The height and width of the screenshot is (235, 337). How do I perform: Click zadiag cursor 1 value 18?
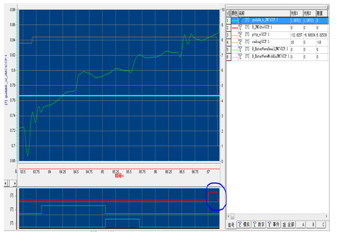tap(292, 42)
